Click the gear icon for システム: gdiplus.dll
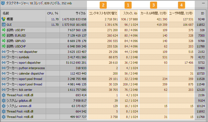This screenshot has height=122, width=208. point(4,101)
